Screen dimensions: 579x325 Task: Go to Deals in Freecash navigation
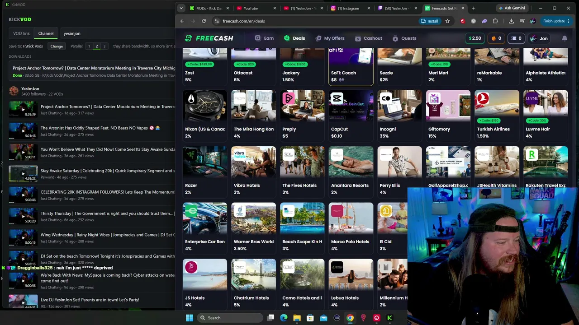[294, 38]
